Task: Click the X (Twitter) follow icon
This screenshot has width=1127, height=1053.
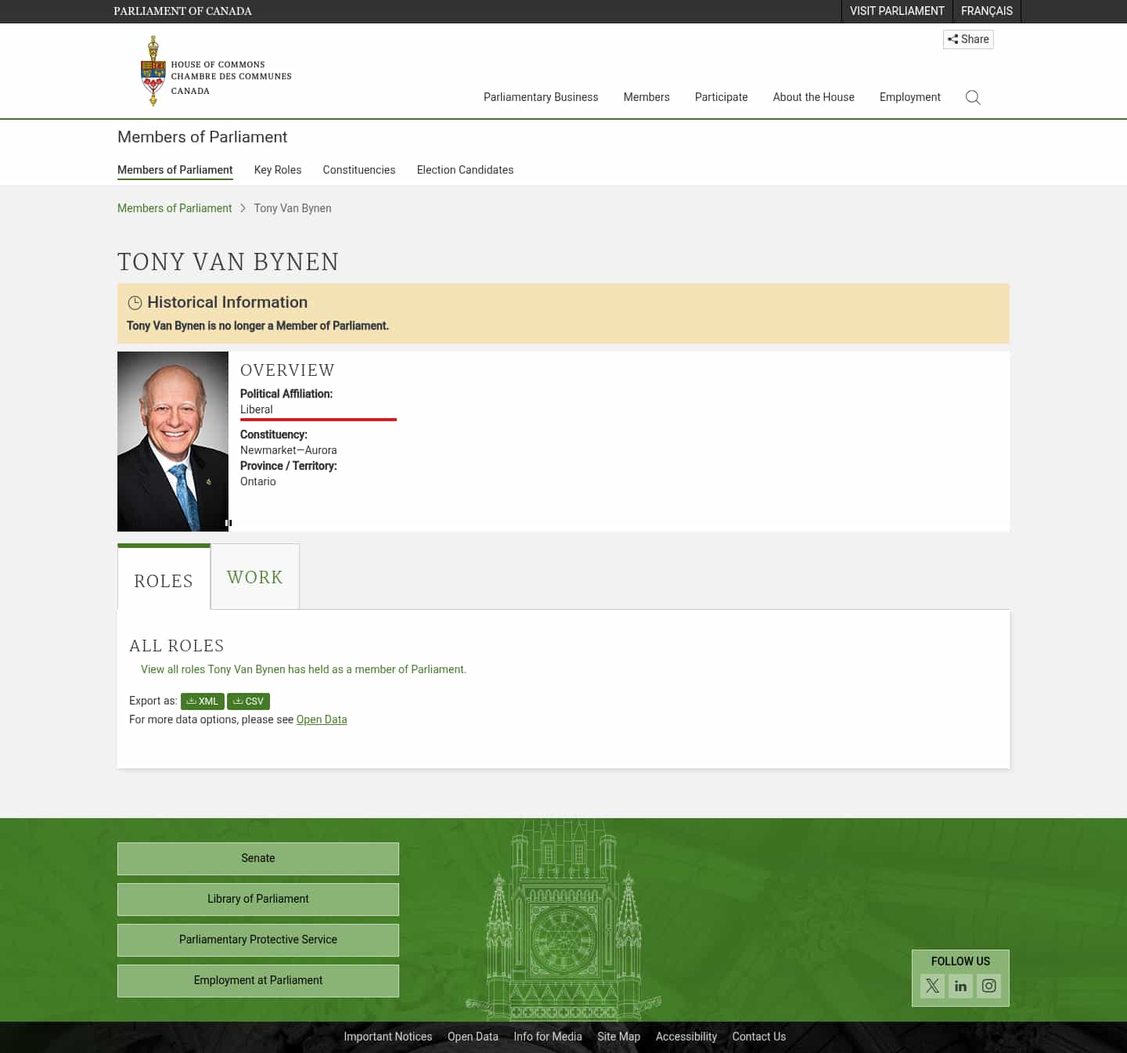Action: (932, 986)
